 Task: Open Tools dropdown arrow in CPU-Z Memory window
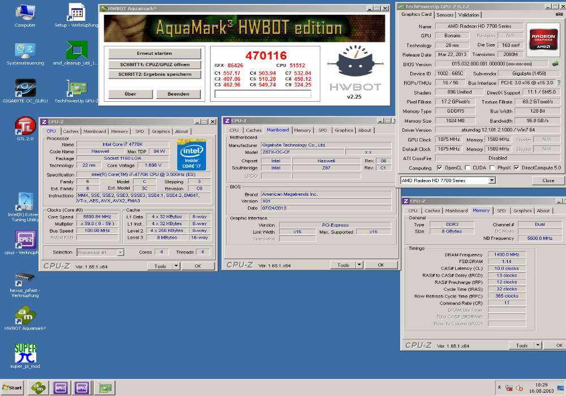point(538,346)
